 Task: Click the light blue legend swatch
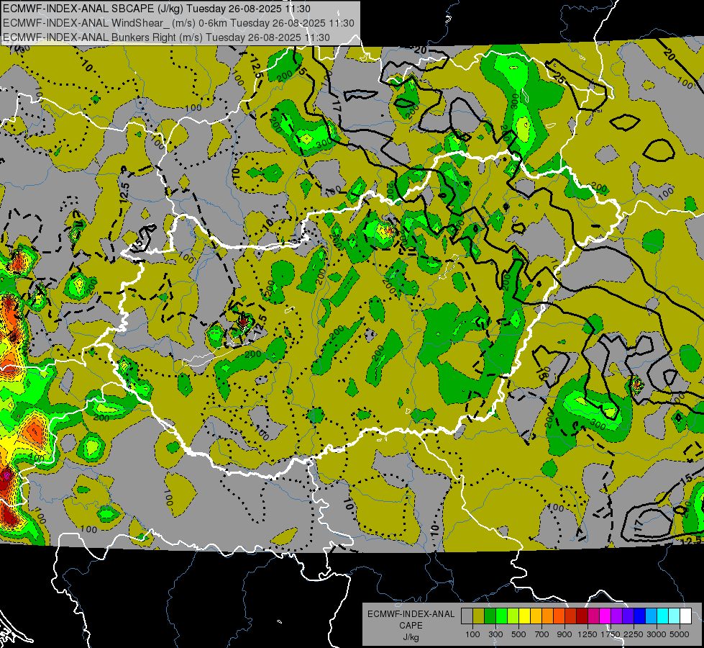tap(651, 616)
